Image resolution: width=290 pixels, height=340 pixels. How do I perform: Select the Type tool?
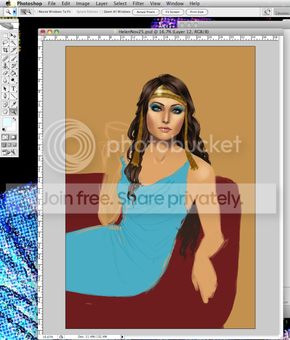click(13, 89)
